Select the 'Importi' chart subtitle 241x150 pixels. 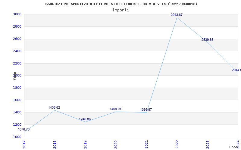[120, 10]
